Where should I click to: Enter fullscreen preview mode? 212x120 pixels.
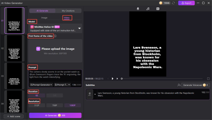[x=208, y=79]
